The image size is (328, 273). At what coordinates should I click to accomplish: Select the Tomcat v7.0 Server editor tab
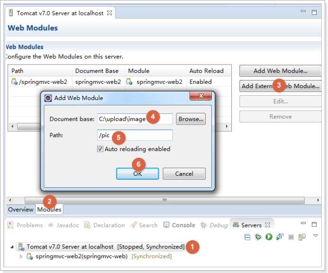point(60,13)
